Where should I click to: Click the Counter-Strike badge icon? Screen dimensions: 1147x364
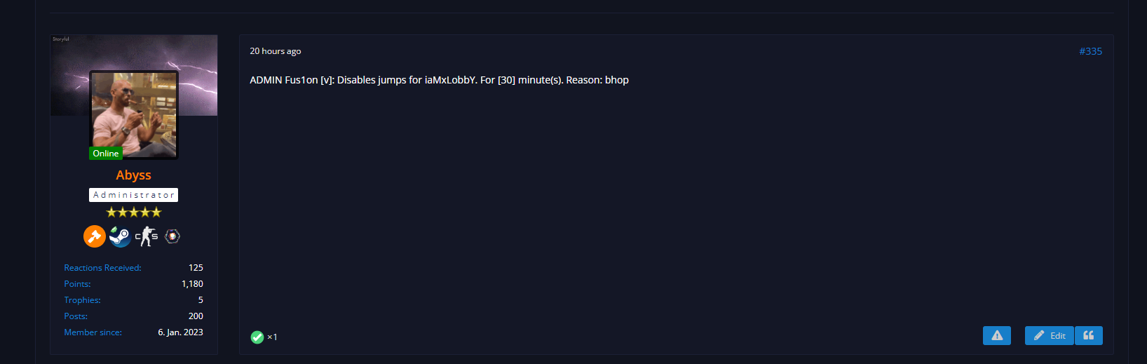click(146, 236)
